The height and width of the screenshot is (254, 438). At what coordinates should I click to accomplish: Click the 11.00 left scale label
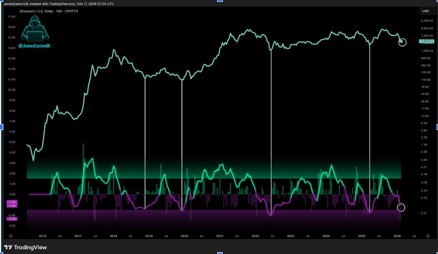[x=11, y=79]
